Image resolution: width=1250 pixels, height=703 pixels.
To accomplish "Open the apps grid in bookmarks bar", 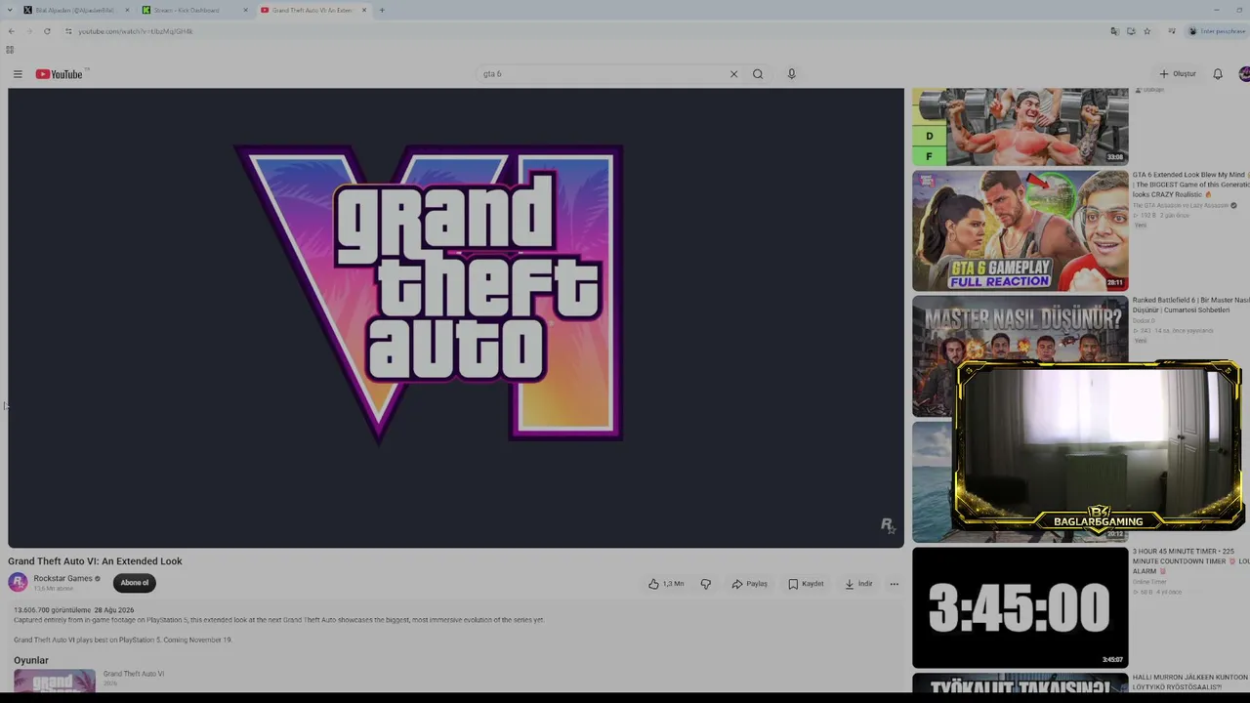I will coord(10,50).
